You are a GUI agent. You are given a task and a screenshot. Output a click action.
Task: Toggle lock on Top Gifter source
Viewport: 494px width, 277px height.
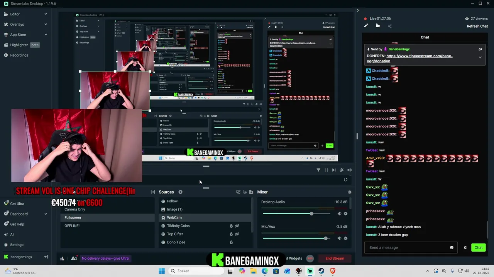(x=231, y=234)
